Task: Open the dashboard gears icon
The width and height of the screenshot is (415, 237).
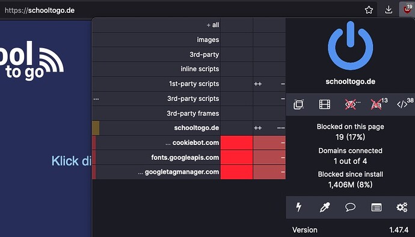Action: point(402,207)
